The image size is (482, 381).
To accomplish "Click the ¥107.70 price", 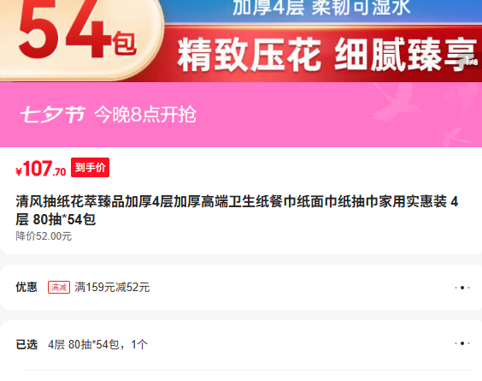I will (41, 169).
